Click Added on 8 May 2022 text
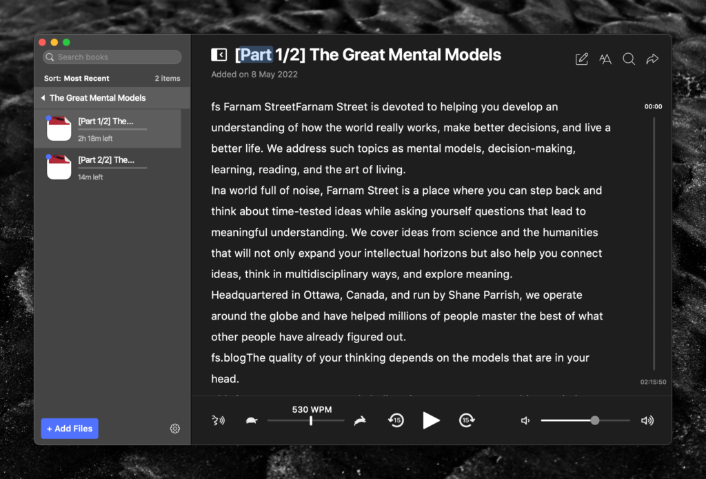Screen dimensions: 706x479 254,75
